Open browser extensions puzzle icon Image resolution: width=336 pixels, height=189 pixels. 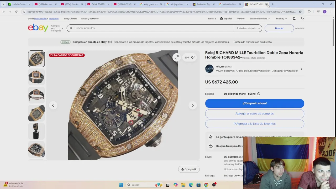coord(309,12)
